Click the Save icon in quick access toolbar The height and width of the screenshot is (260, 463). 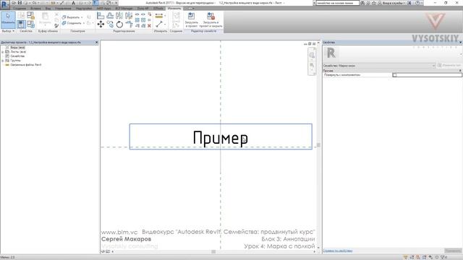coord(20,3)
